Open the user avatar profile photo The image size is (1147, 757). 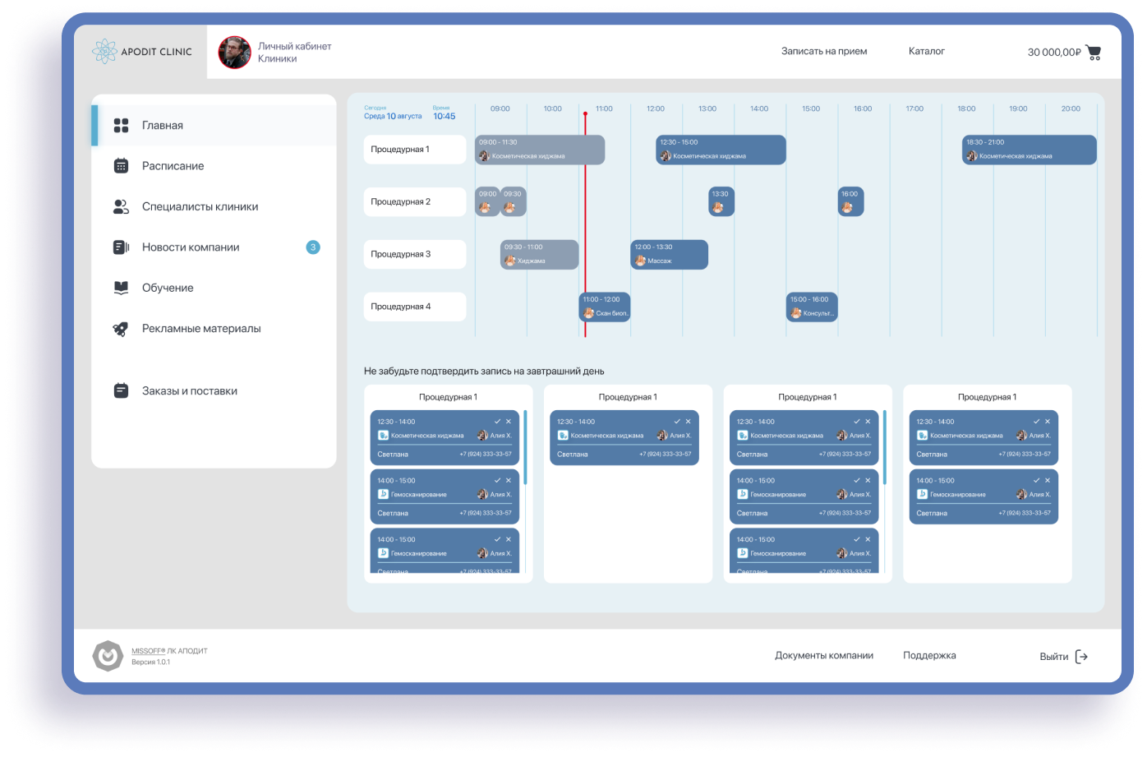pyautogui.click(x=234, y=53)
